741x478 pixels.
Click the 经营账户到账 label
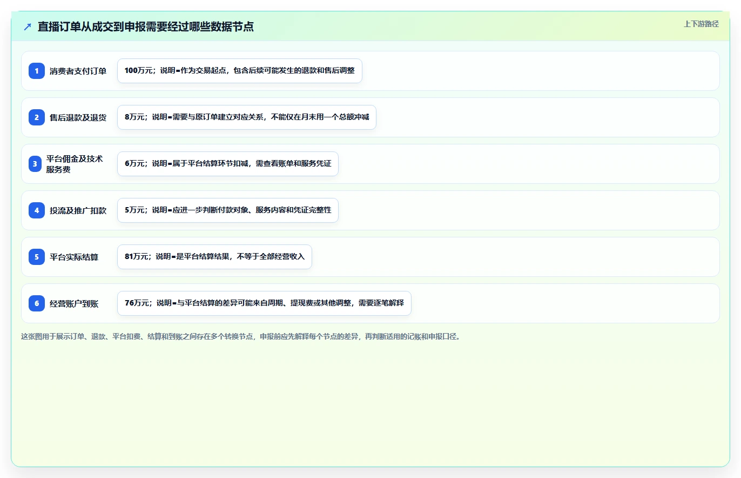tap(74, 303)
